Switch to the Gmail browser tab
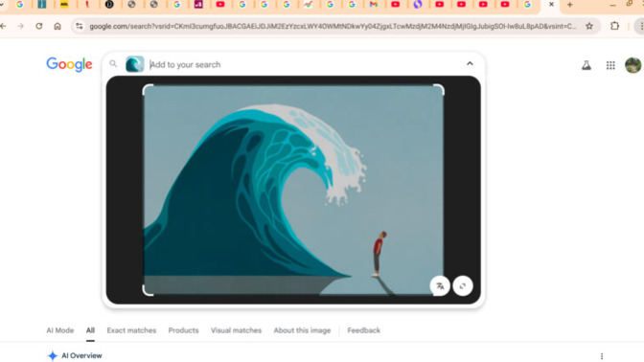Image resolution: width=644 pixels, height=362 pixels. point(374,5)
